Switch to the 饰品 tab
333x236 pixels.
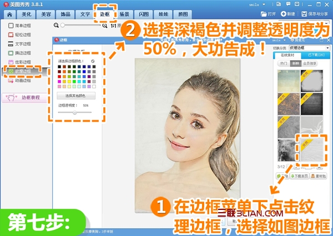(x=65, y=14)
